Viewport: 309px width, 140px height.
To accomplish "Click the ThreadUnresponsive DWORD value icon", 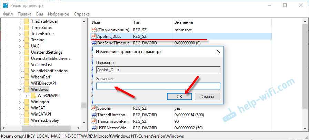I will pyautogui.click(x=93, y=115).
